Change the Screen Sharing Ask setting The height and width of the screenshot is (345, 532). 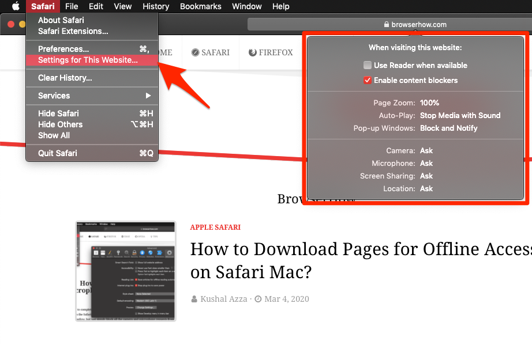pos(426,176)
